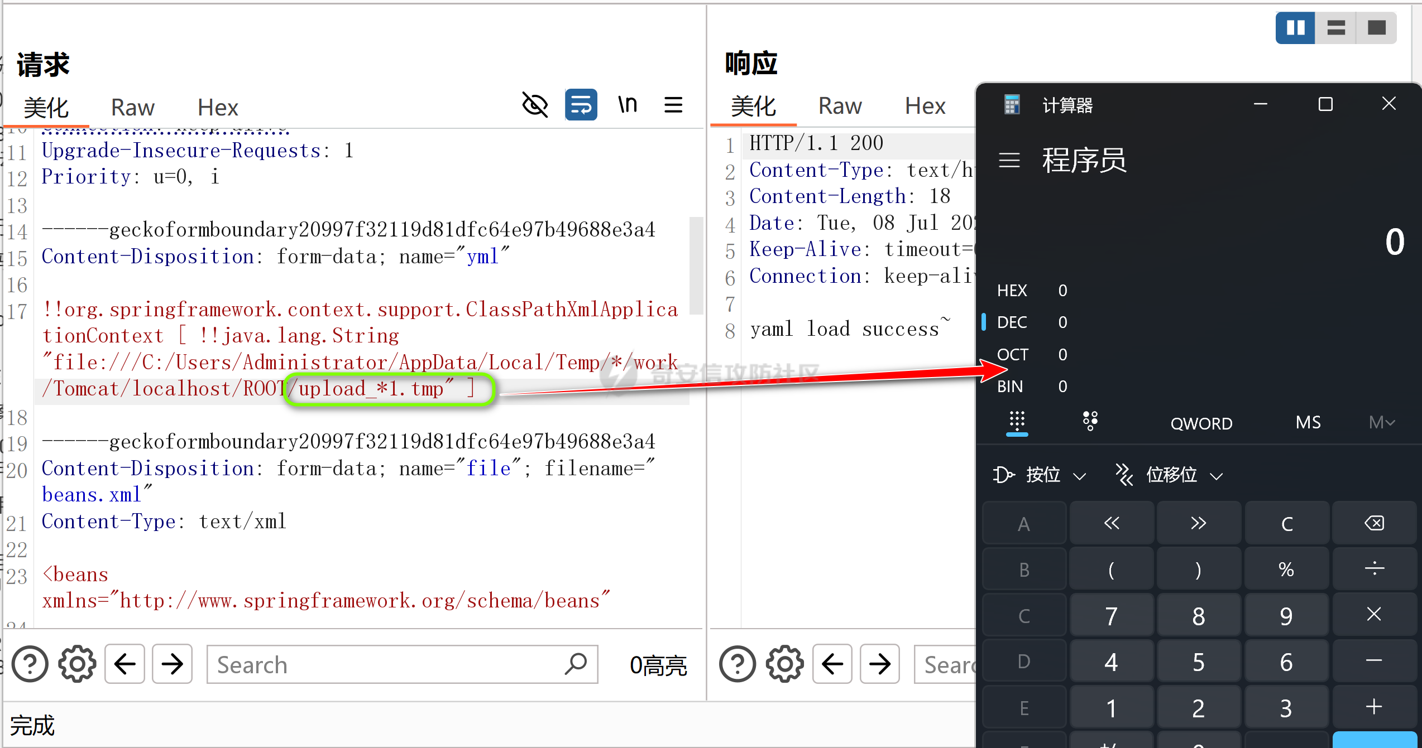
Task: Click open parenthesis key in Calculator
Action: 1111,569
